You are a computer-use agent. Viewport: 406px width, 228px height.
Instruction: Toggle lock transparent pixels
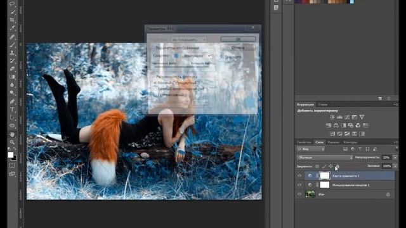point(317,166)
